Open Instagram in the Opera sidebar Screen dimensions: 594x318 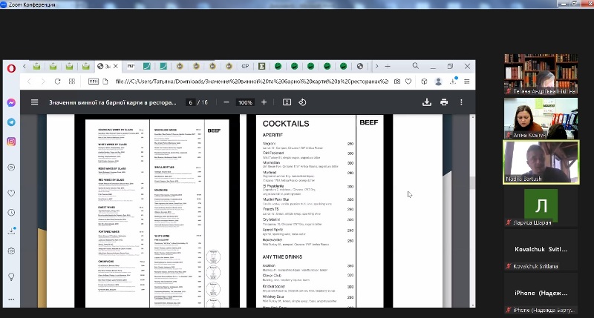(12, 142)
